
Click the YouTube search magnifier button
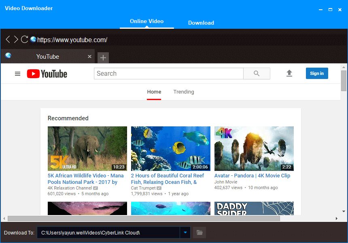(x=257, y=73)
